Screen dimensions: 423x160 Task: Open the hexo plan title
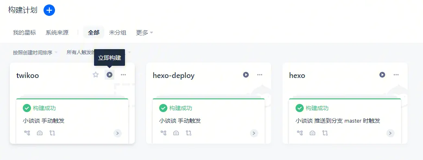point(297,76)
